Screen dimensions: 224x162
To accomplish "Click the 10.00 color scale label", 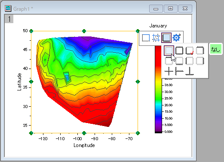I will [x=169, y=118].
